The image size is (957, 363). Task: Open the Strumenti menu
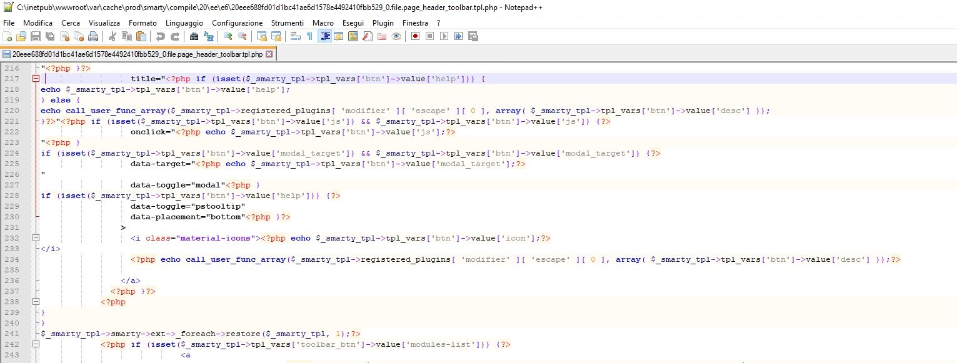pyautogui.click(x=288, y=23)
